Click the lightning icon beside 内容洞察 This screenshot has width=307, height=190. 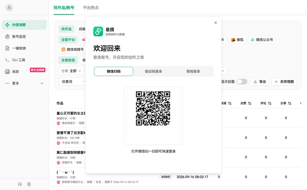click(x=7, y=25)
